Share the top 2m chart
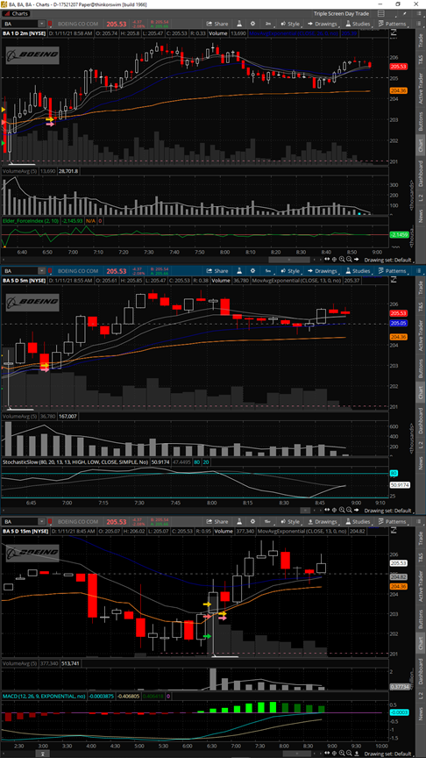The image size is (426, 758). [x=217, y=24]
